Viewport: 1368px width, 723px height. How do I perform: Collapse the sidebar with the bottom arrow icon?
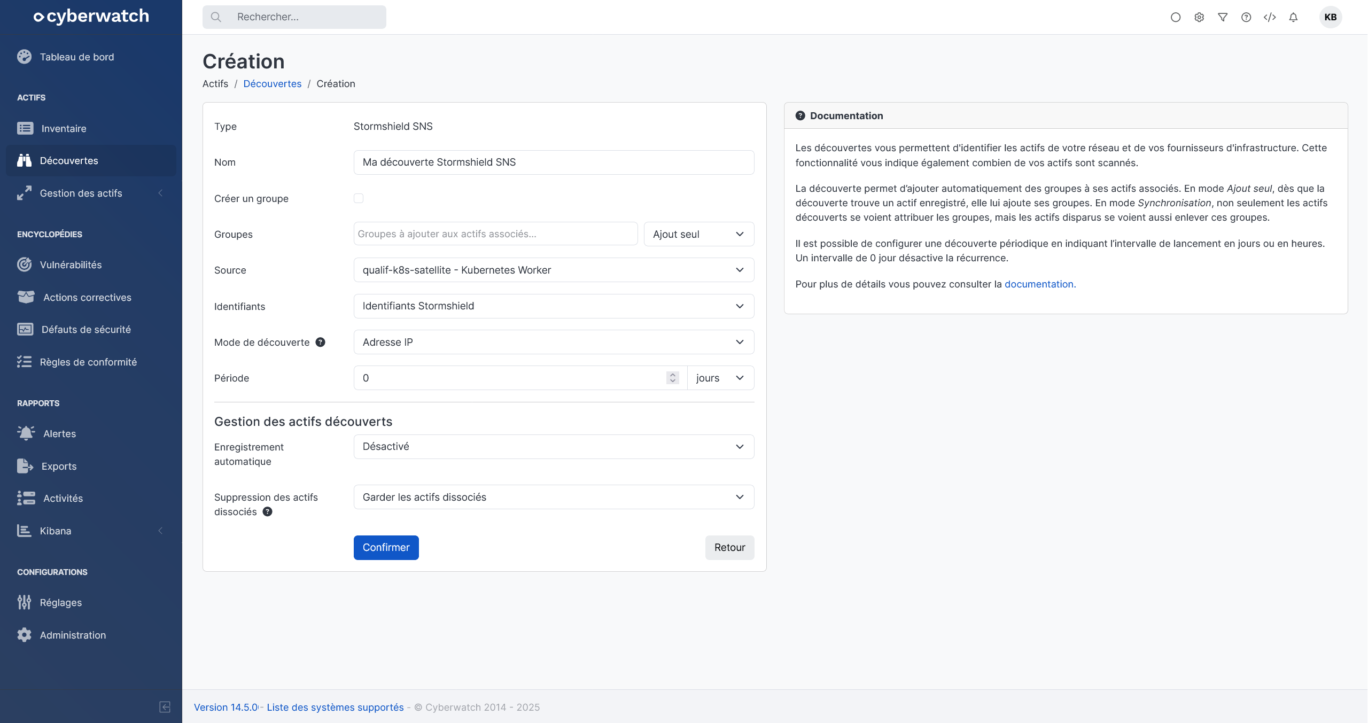tap(165, 707)
